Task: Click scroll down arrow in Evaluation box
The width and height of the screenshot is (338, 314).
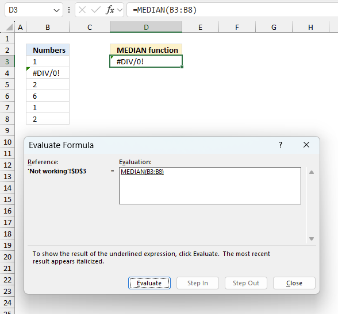Action: pyautogui.click(x=312, y=238)
